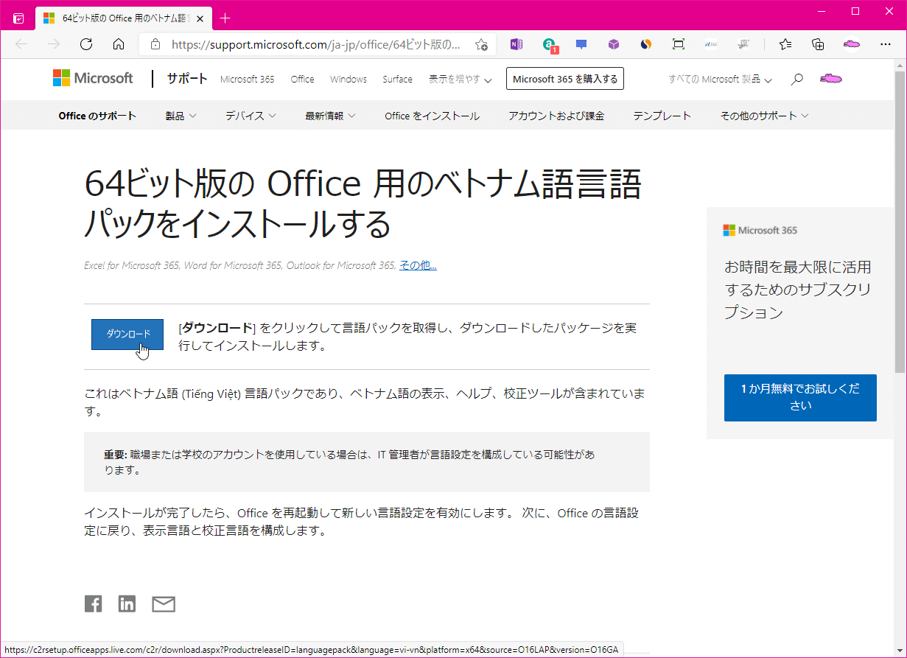Click the Microsoft logo in the header
The width and height of the screenshot is (907, 658).
point(93,78)
